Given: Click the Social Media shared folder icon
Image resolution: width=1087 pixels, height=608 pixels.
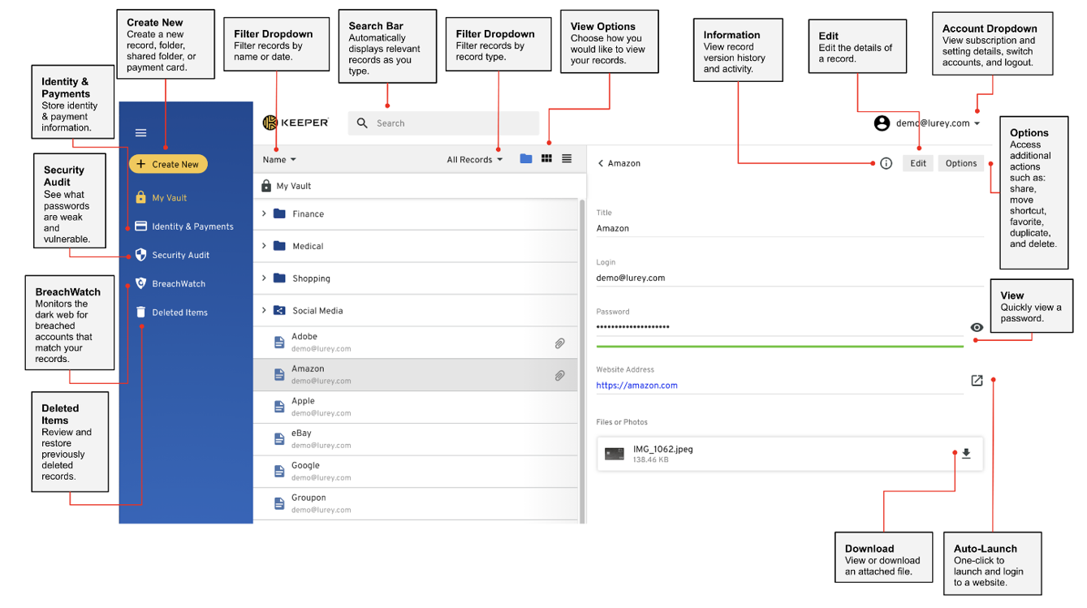Looking at the screenshot, I should click(x=279, y=310).
